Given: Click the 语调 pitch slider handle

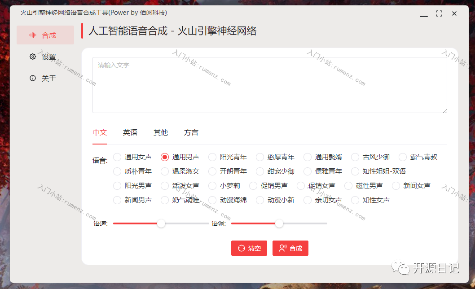Looking at the screenshot, I should tap(279, 223).
